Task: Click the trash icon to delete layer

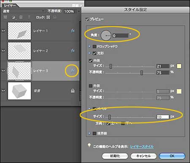Action: 21,17
